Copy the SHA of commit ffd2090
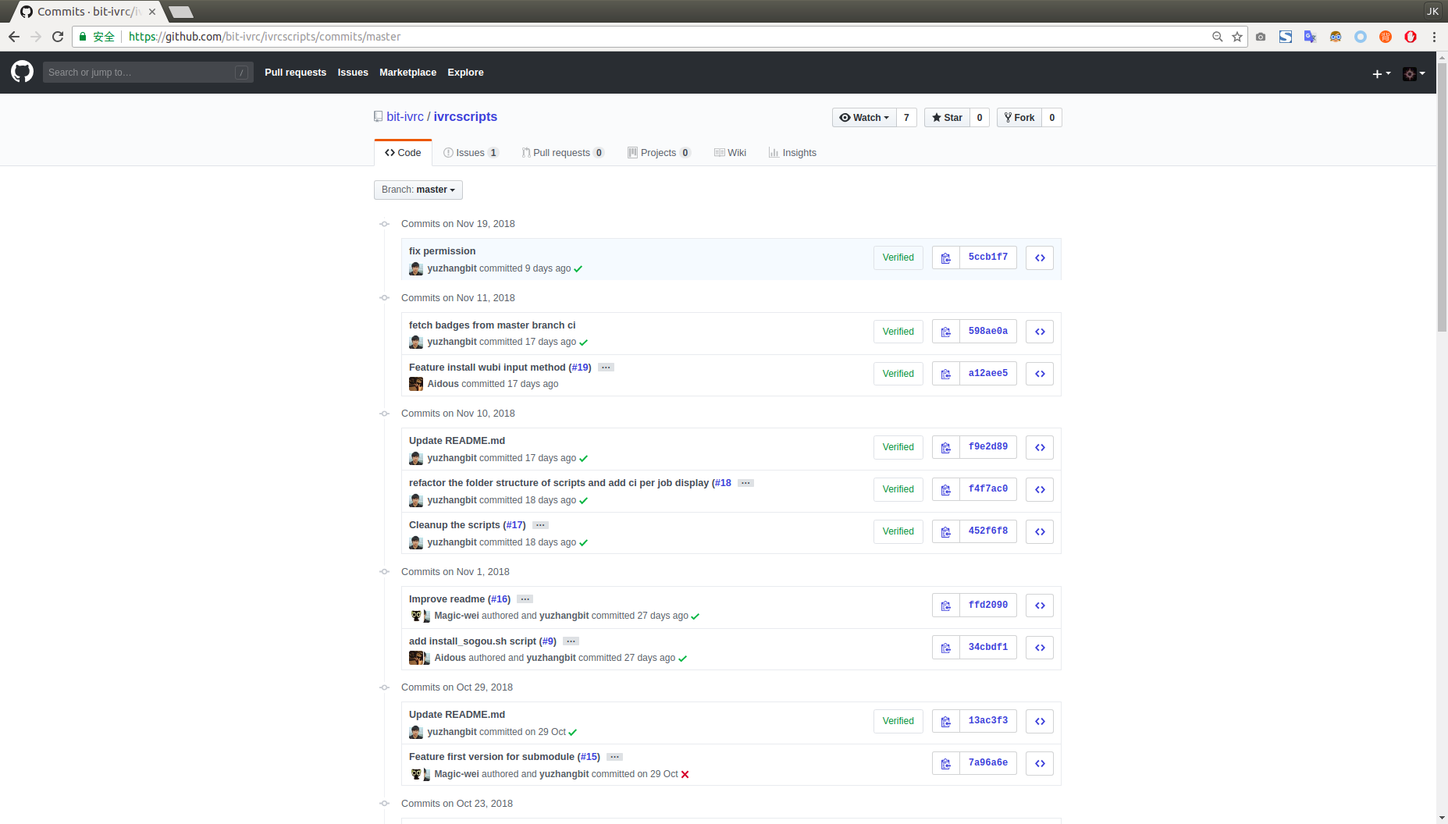 (x=945, y=605)
